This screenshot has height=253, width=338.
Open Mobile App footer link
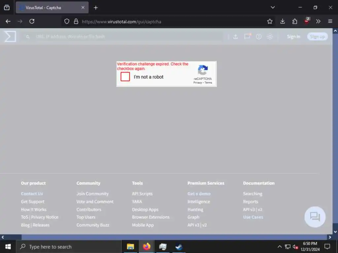point(143,225)
